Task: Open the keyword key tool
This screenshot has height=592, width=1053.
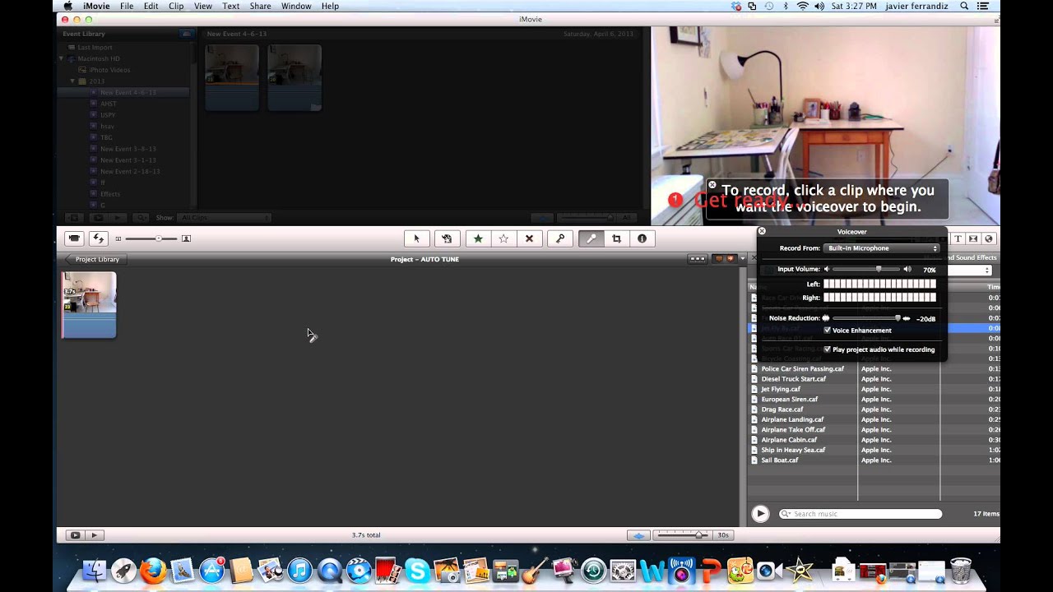Action: coord(560,238)
